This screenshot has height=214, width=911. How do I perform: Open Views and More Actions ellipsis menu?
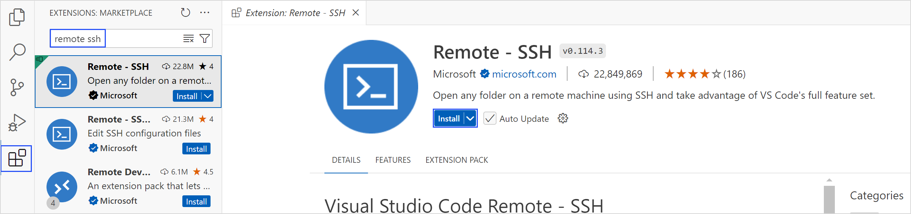[205, 13]
